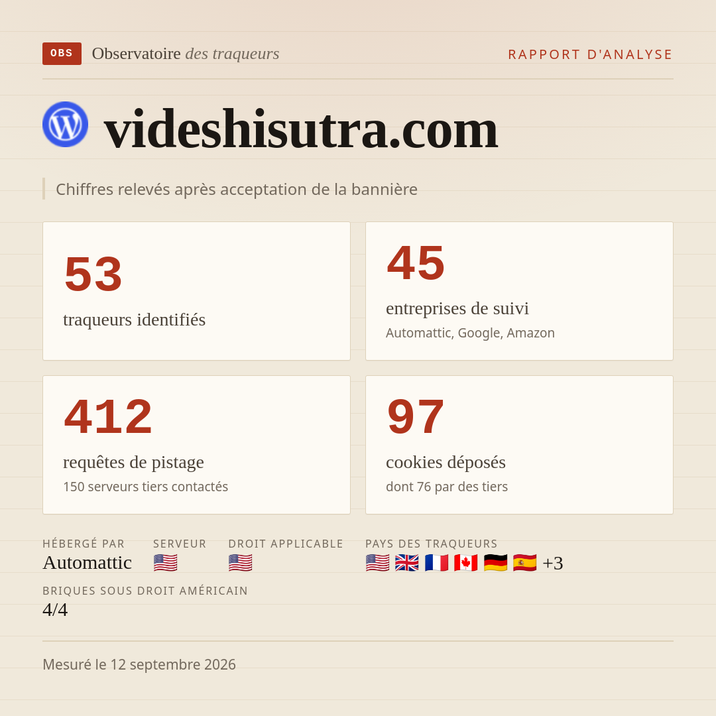
Task: Click the number 53
Action: click(x=93, y=274)
